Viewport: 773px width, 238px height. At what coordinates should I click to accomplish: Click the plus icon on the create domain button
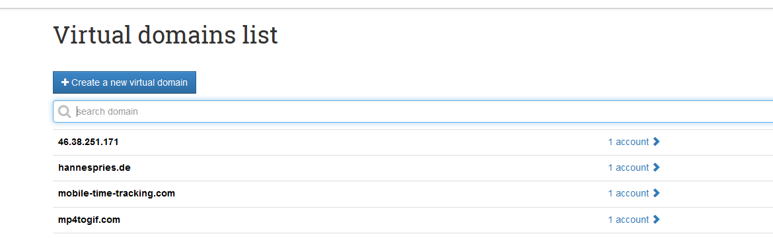coord(65,82)
